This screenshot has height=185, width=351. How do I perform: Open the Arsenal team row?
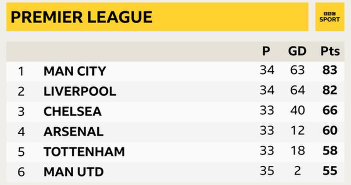tap(175, 132)
